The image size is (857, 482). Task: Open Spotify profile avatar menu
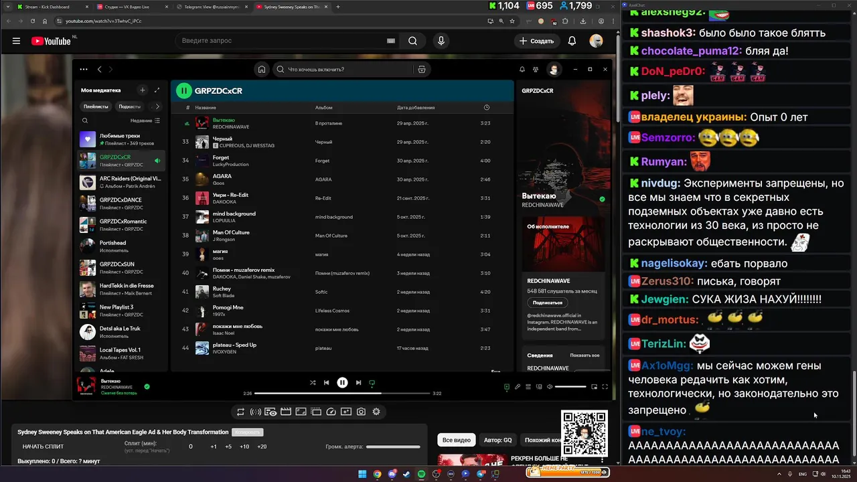[x=554, y=69]
